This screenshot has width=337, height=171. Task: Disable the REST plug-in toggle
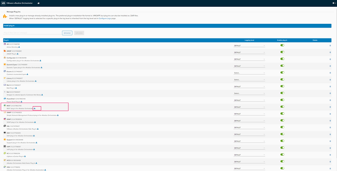click(x=282, y=107)
